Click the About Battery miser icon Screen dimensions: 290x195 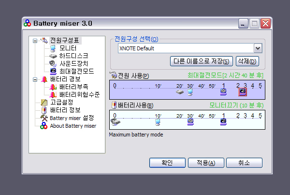point(44,126)
